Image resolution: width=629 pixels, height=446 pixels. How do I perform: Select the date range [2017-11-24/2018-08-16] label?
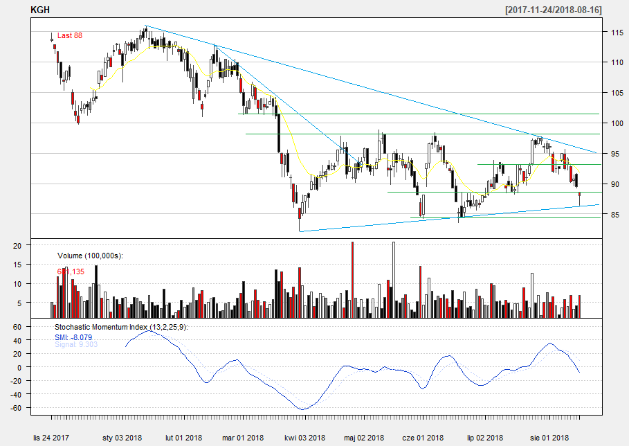tap(554, 10)
